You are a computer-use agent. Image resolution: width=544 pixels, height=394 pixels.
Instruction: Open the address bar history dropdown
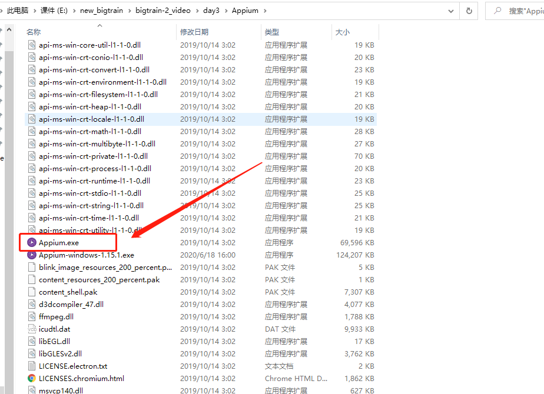(x=450, y=11)
